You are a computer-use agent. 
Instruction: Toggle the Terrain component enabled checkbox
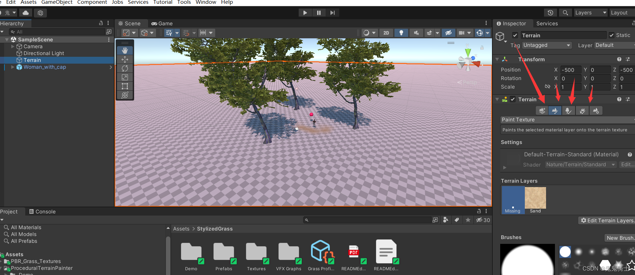pos(513,99)
